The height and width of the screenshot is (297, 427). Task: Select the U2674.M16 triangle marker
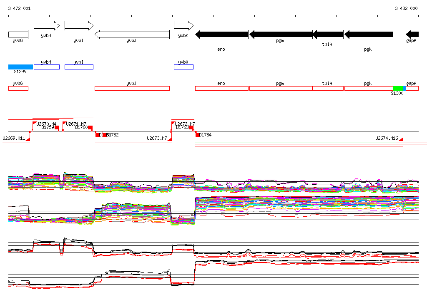tap(401, 139)
